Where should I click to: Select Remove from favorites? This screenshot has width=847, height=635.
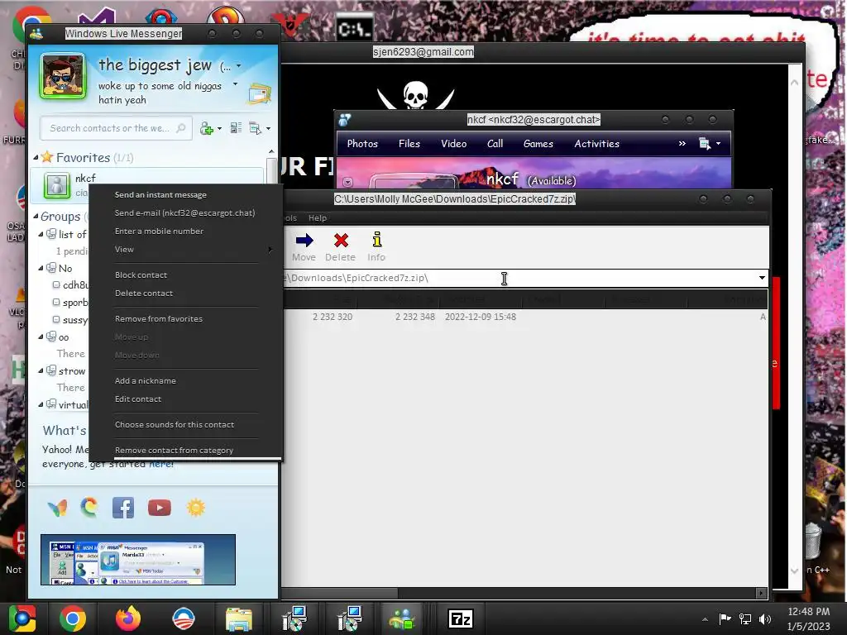pyautogui.click(x=159, y=319)
